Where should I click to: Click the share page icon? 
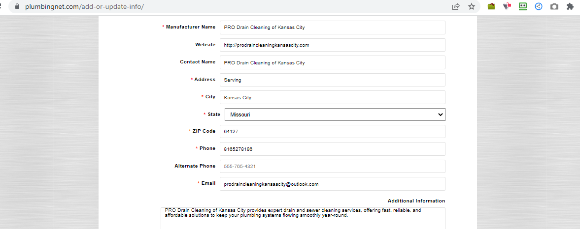tap(456, 7)
